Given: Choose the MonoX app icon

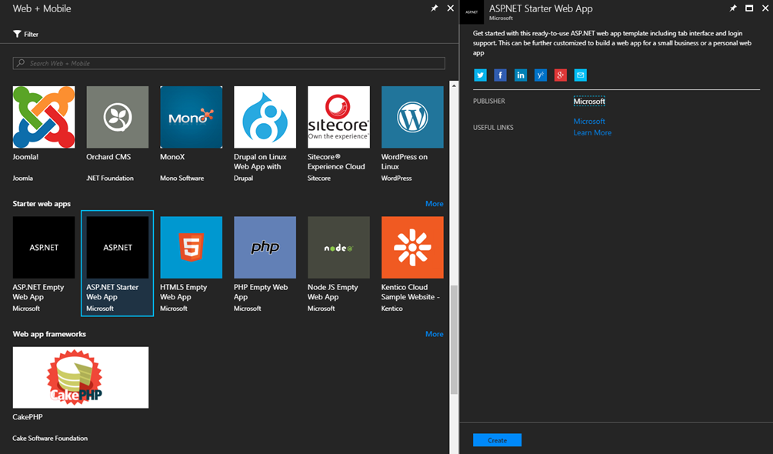Looking at the screenshot, I should pos(192,117).
